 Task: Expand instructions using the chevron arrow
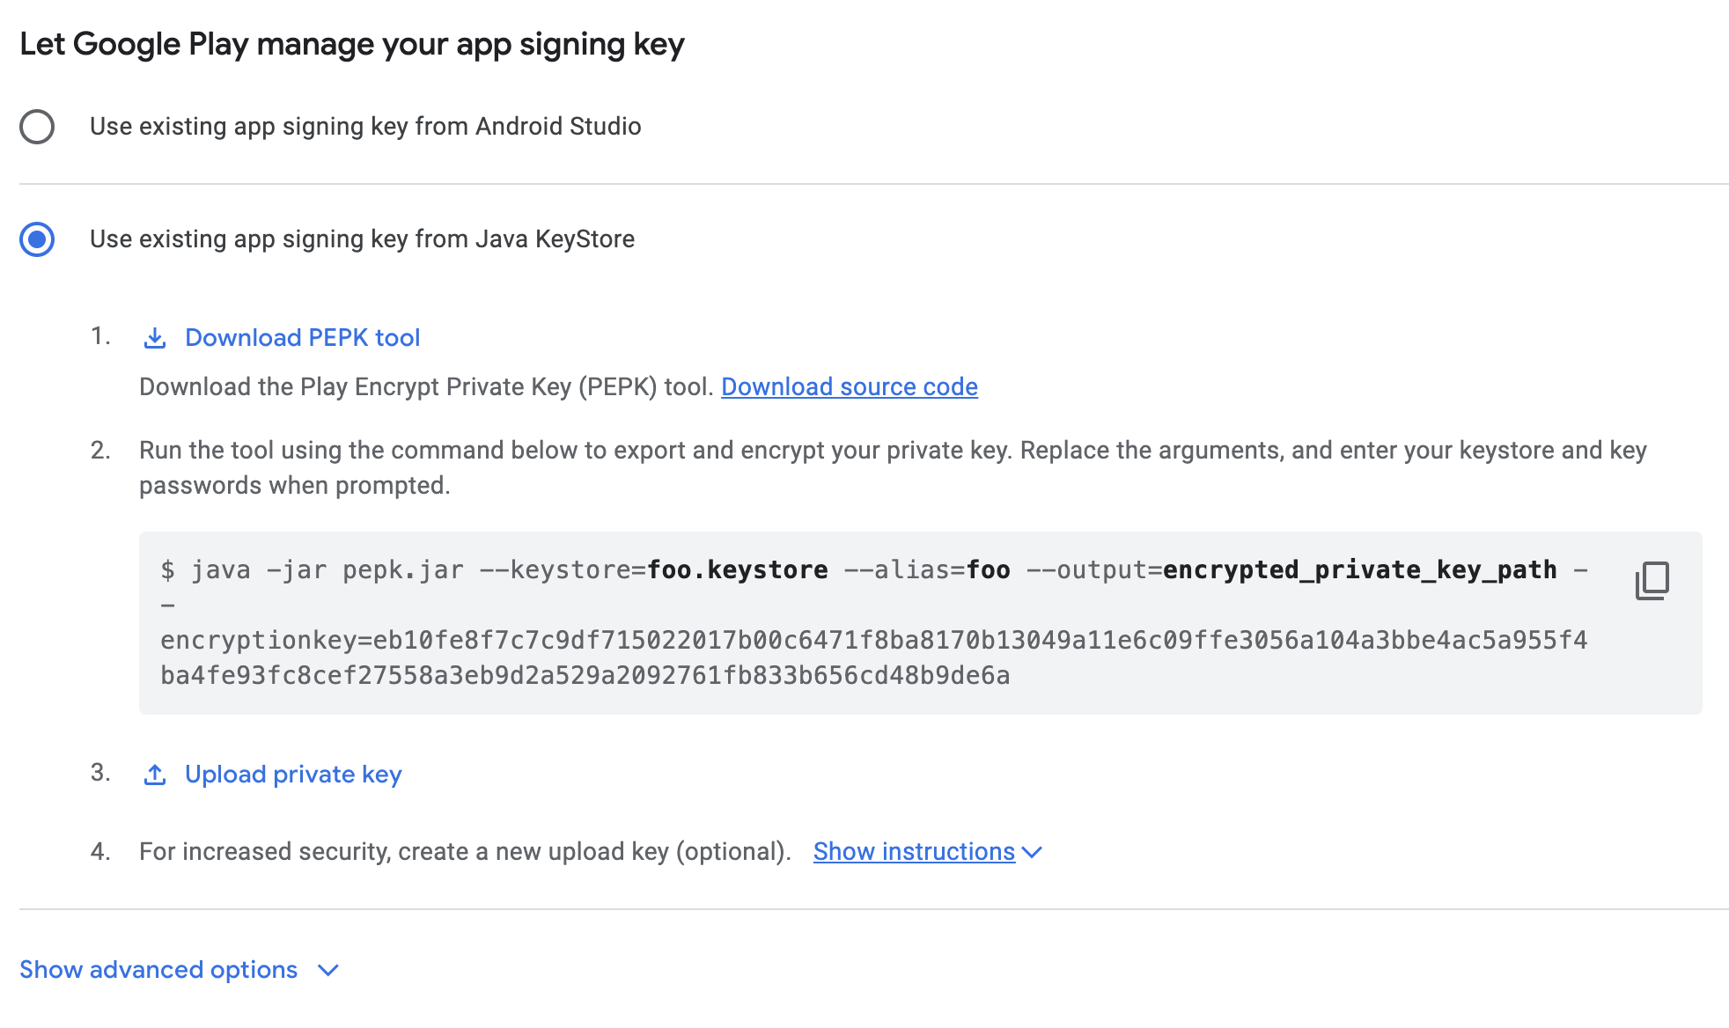click(x=1033, y=852)
